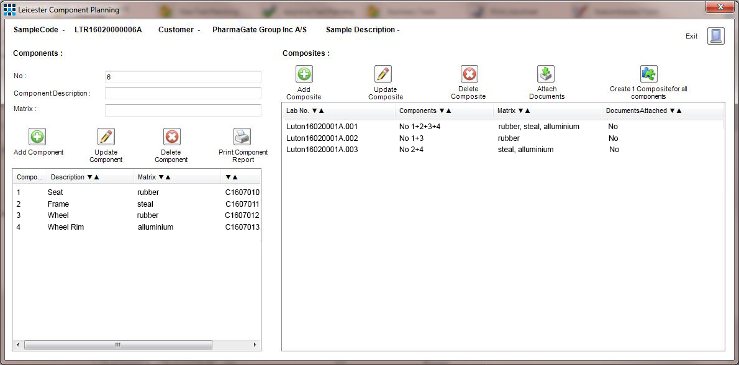Sort components by Description column header
The width and height of the screenshot is (739, 365).
point(75,177)
